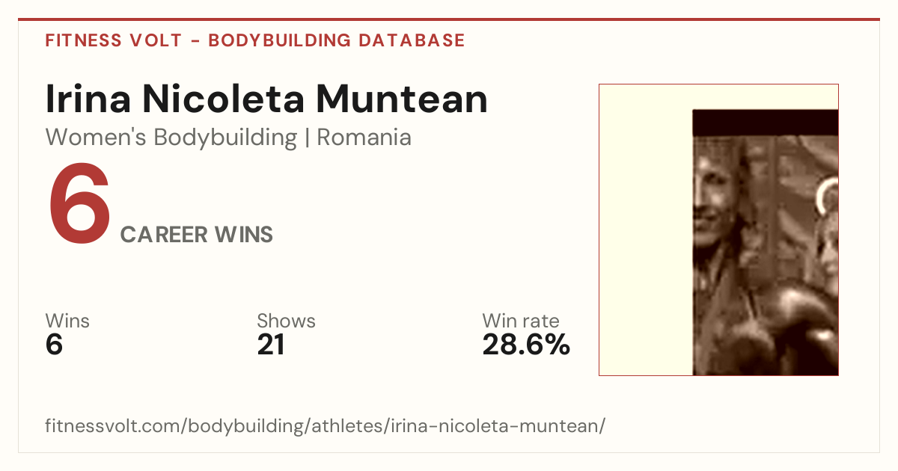Click the fitnessvolt.com athlete URL
898x471 pixels.
click(325, 426)
